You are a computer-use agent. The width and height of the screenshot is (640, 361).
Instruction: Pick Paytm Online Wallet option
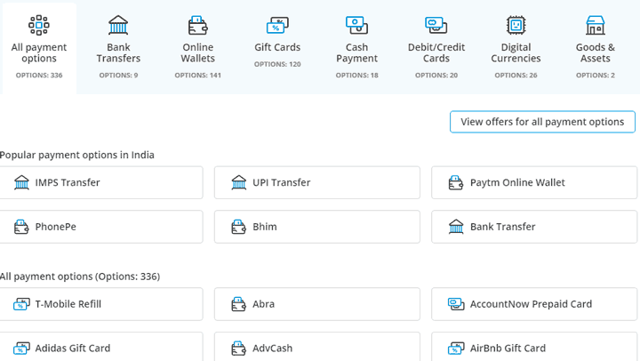[534, 182]
